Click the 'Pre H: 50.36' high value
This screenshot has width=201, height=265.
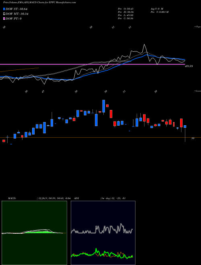click(x=125, y=12)
